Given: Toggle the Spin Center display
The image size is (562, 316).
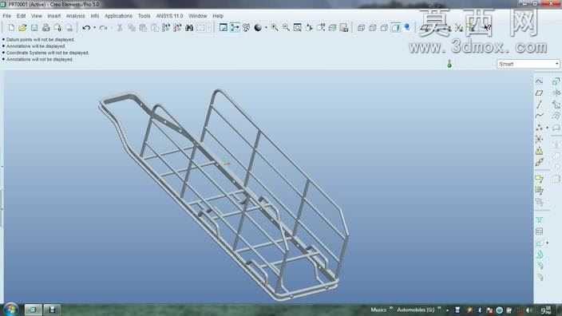Looking at the screenshot, I should coord(235,28).
